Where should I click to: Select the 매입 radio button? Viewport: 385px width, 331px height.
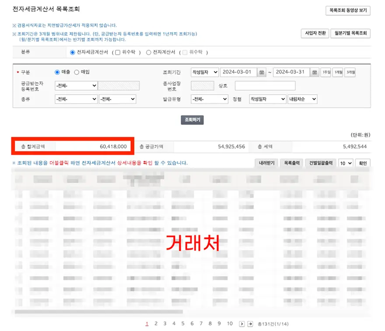click(x=77, y=72)
